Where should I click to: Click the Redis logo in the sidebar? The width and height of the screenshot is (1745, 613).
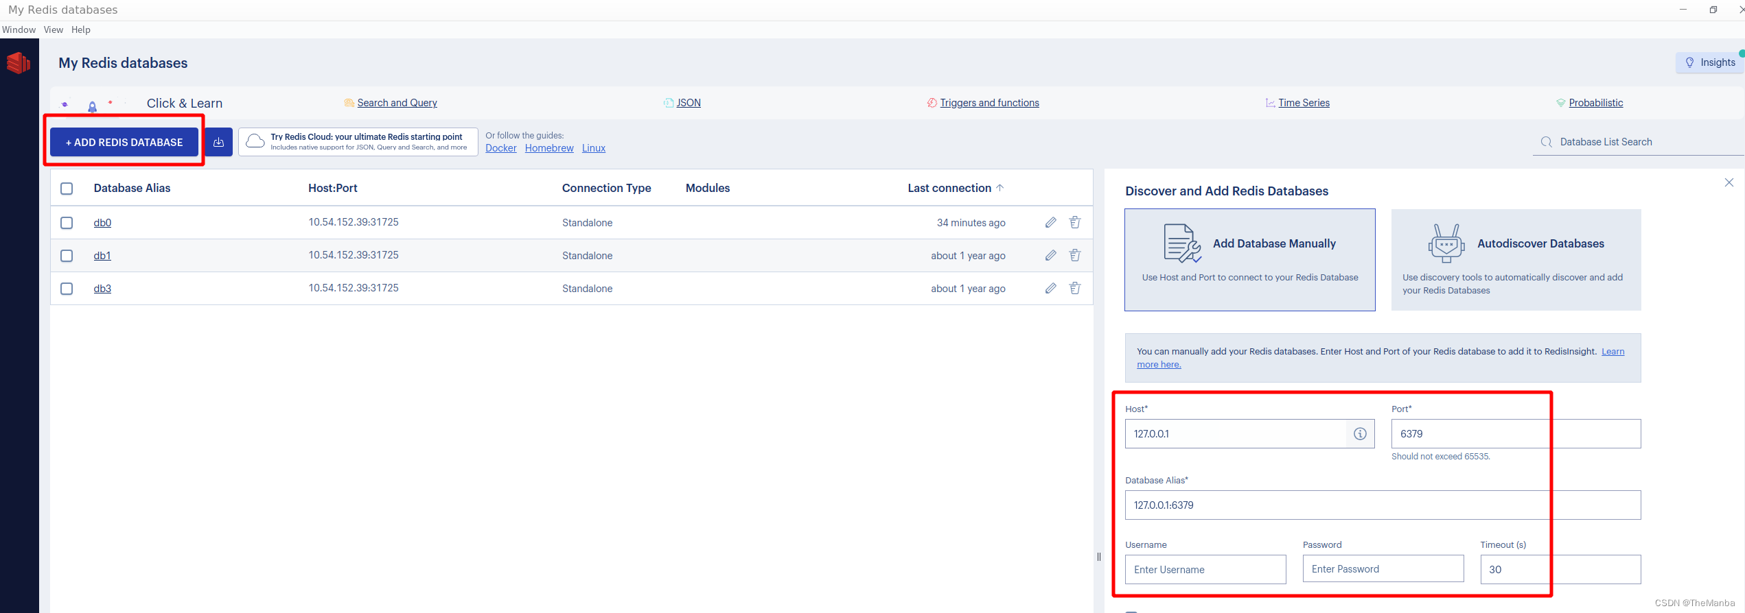tap(19, 63)
